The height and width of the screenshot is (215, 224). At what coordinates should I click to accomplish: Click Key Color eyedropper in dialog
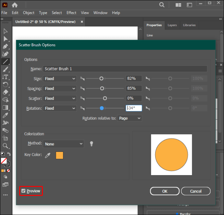coord(48,155)
